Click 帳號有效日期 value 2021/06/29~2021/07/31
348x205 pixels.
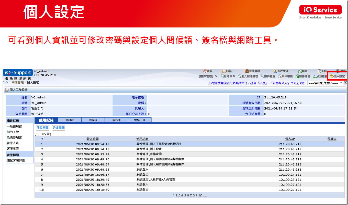(x=283, y=103)
